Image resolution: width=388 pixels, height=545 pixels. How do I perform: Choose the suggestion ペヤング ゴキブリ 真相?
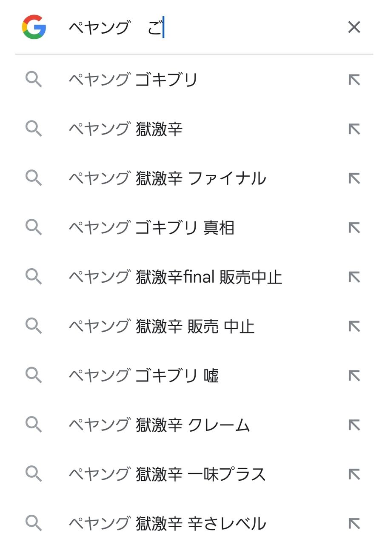point(151,228)
